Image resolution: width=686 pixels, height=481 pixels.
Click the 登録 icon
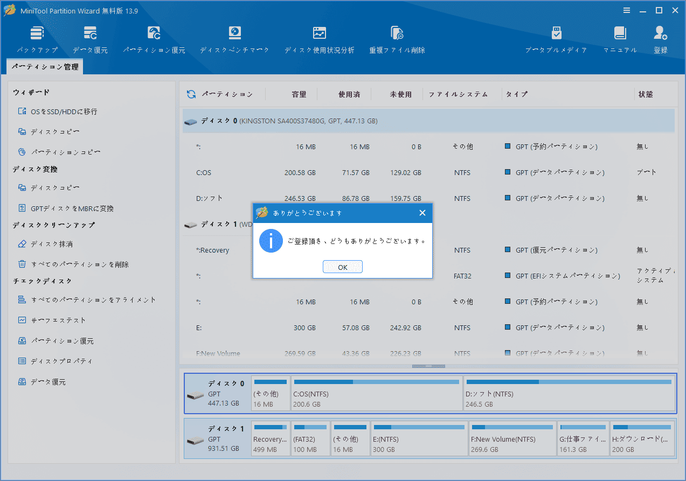[x=661, y=40]
